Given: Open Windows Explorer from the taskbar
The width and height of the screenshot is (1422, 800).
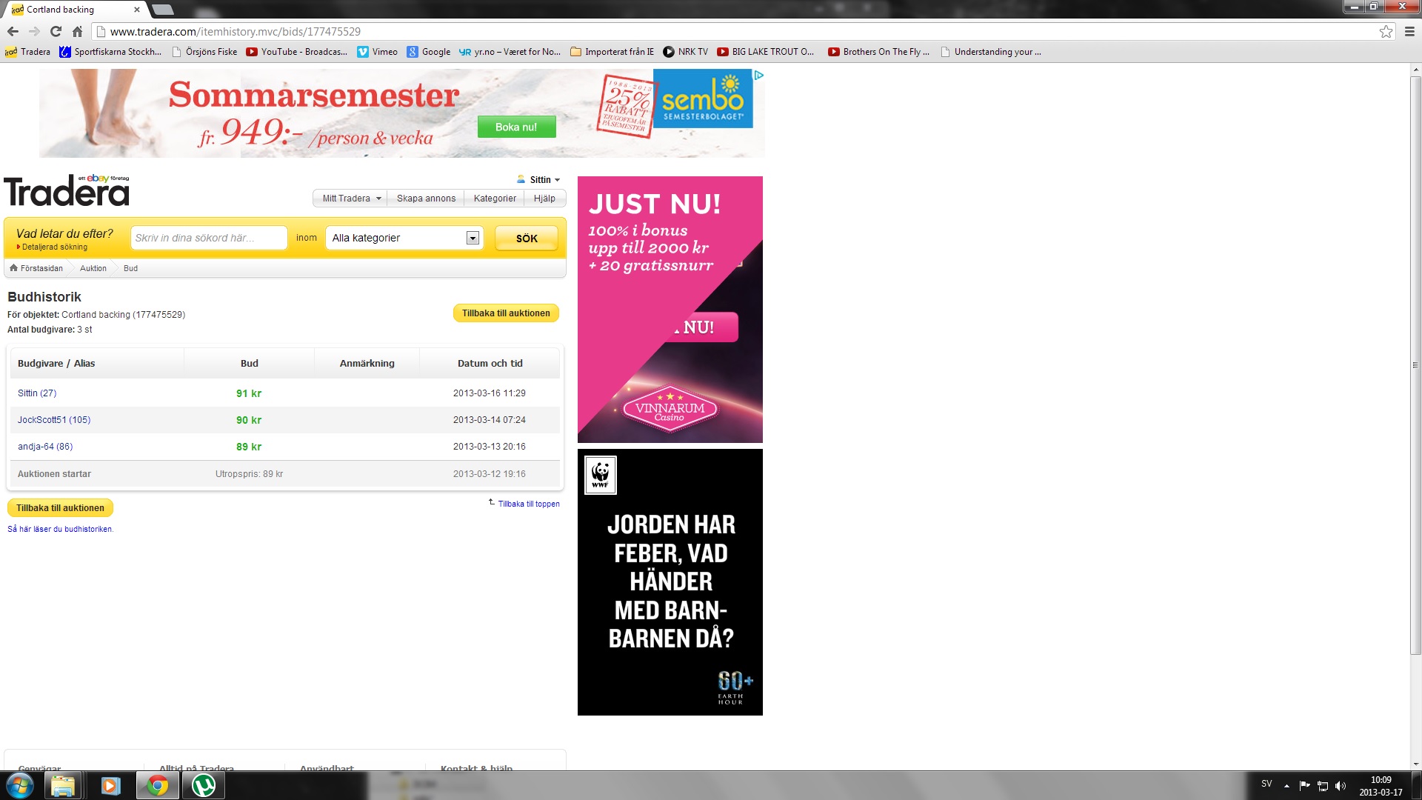Looking at the screenshot, I should tap(64, 785).
